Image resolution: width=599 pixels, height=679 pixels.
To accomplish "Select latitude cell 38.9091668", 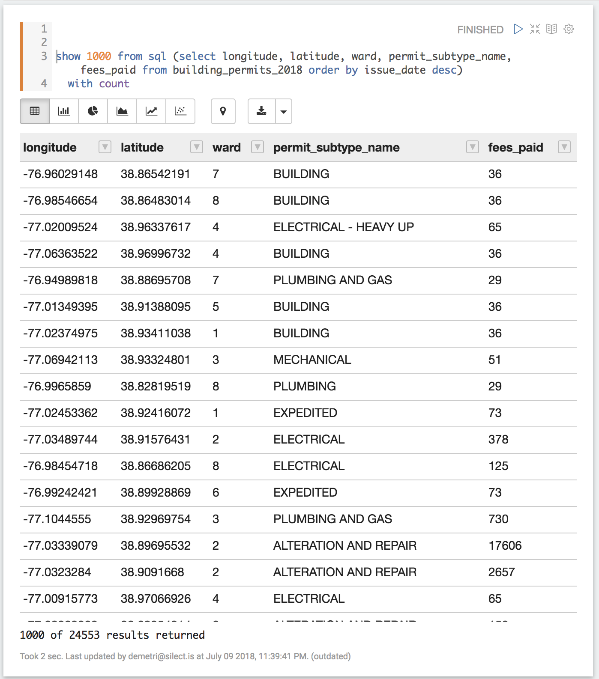I will click(152, 572).
